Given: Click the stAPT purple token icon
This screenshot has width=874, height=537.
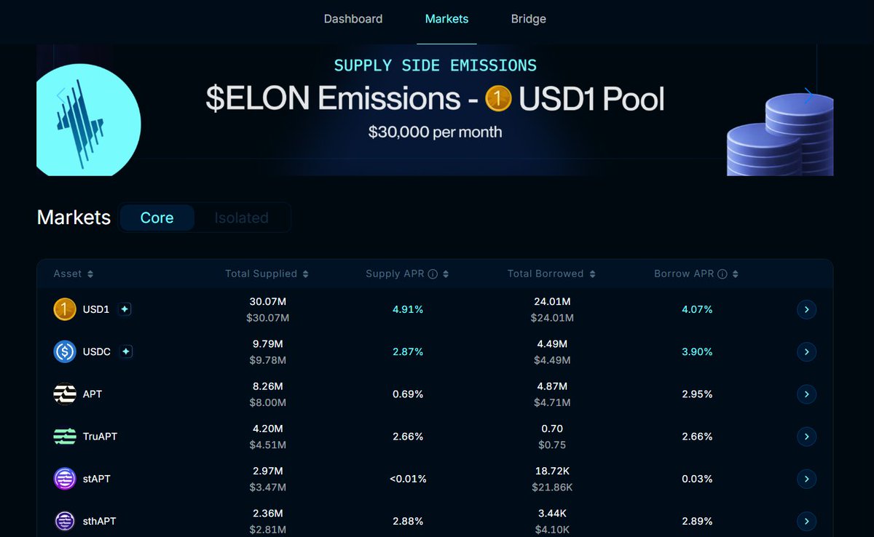Looking at the screenshot, I should pyautogui.click(x=65, y=479).
